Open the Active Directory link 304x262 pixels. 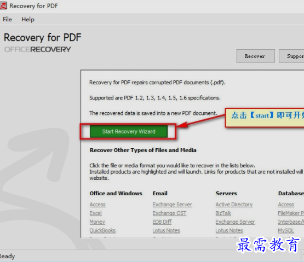(x=234, y=205)
